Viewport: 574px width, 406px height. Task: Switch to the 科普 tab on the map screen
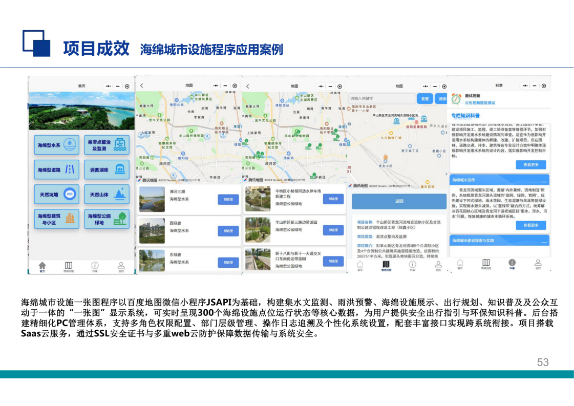coord(413,265)
